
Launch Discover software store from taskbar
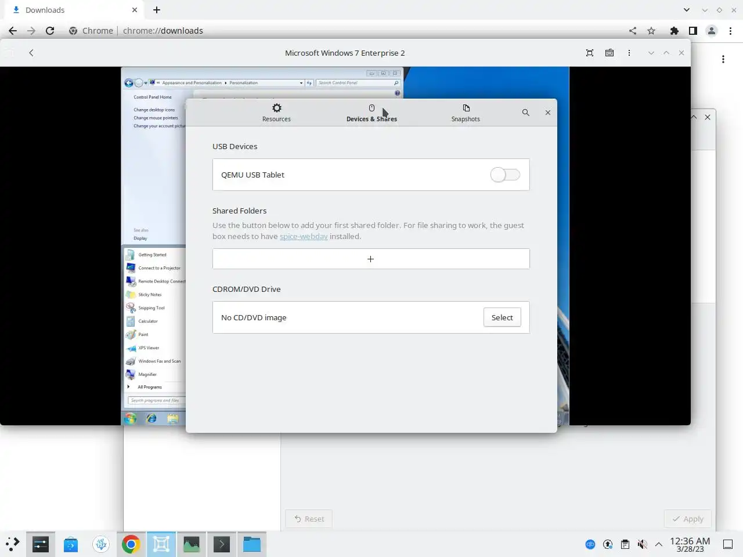point(71,544)
